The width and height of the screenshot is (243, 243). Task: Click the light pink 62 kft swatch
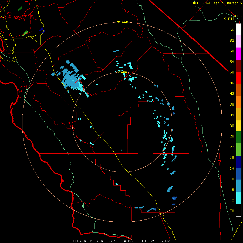[238, 41]
